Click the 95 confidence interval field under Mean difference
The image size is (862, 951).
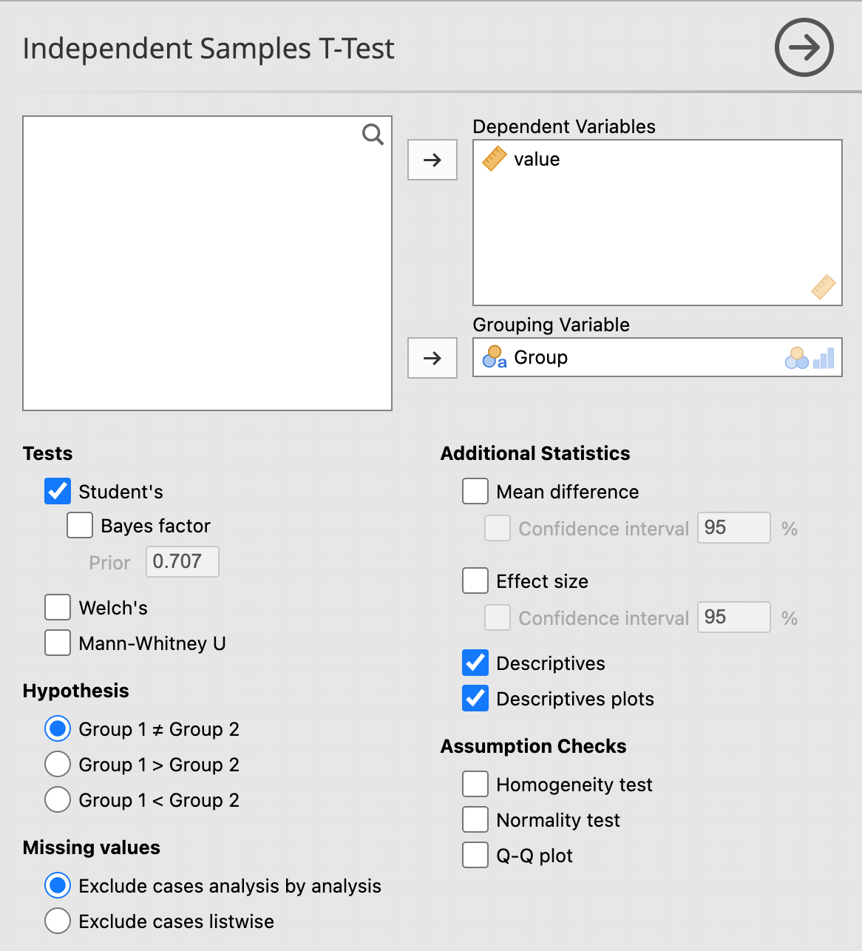(733, 527)
